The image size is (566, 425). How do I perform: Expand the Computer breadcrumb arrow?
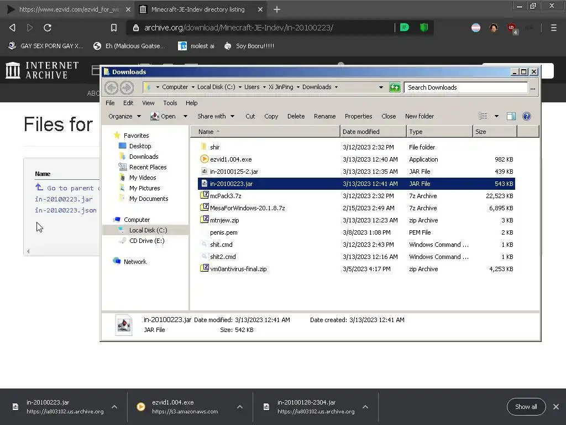pos(193,87)
